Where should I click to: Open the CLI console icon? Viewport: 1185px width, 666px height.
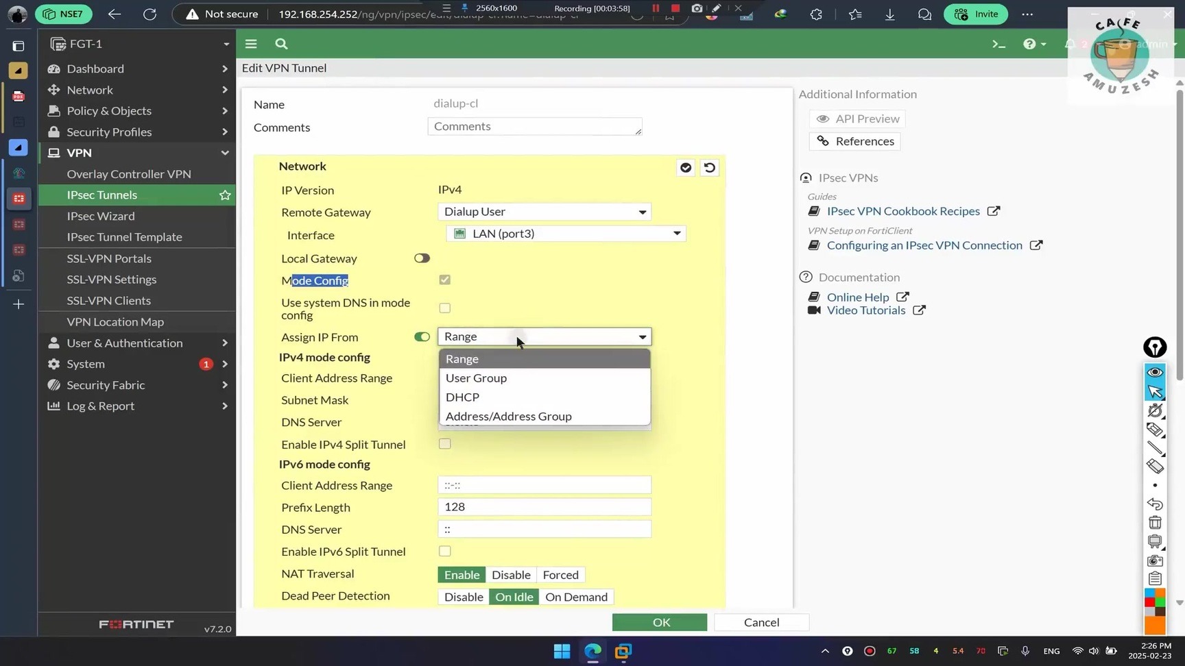point(998,44)
